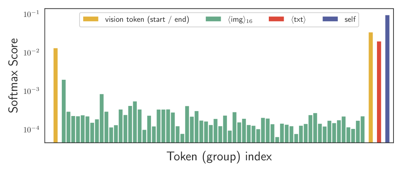Click the blue self legend swatch
This screenshot has height=172, width=402.
pos(330,19)
